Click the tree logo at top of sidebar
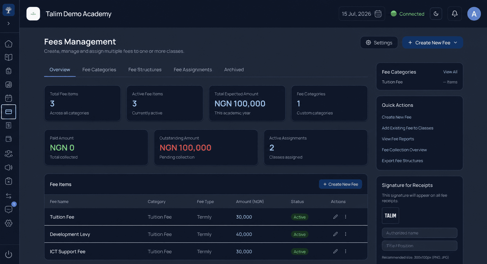The height and width of the screenshot is (264, 487). pyautogui.click(x=9, y=10)
